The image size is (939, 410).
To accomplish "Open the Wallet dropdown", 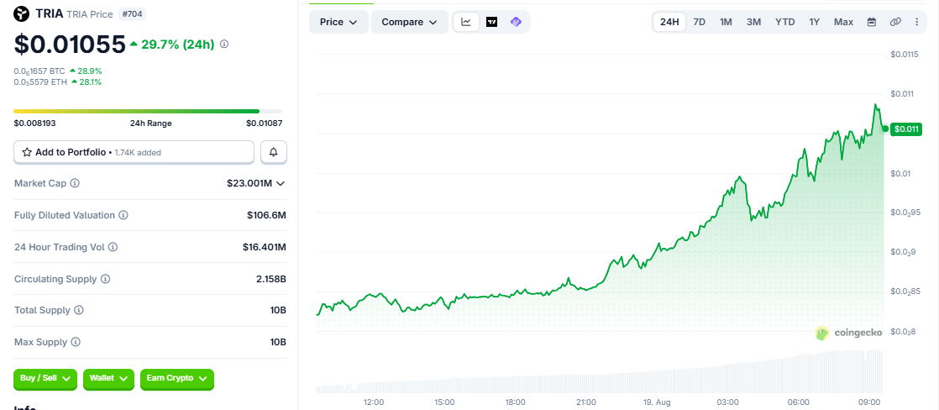I will pyautogui.click(x=108, y=379).
